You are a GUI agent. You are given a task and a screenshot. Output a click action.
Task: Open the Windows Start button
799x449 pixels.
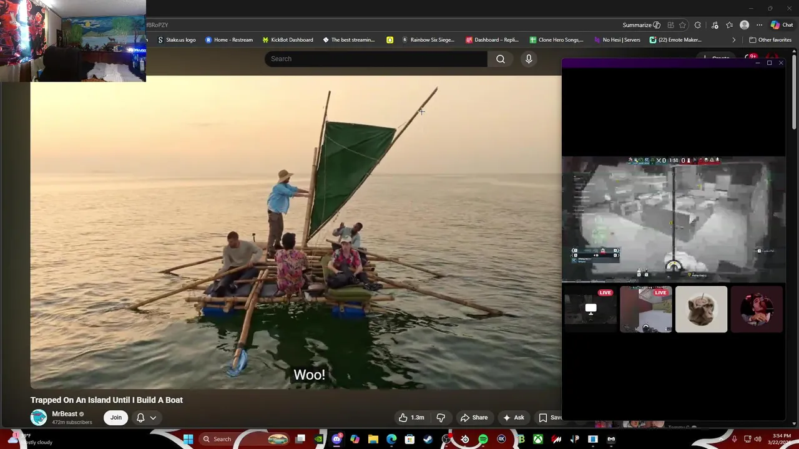pyautogui.click(x=188, y=439)
